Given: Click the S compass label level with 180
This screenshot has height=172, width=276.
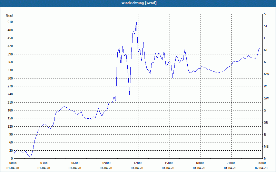Looking at the screenshot, I should (265, 110).
